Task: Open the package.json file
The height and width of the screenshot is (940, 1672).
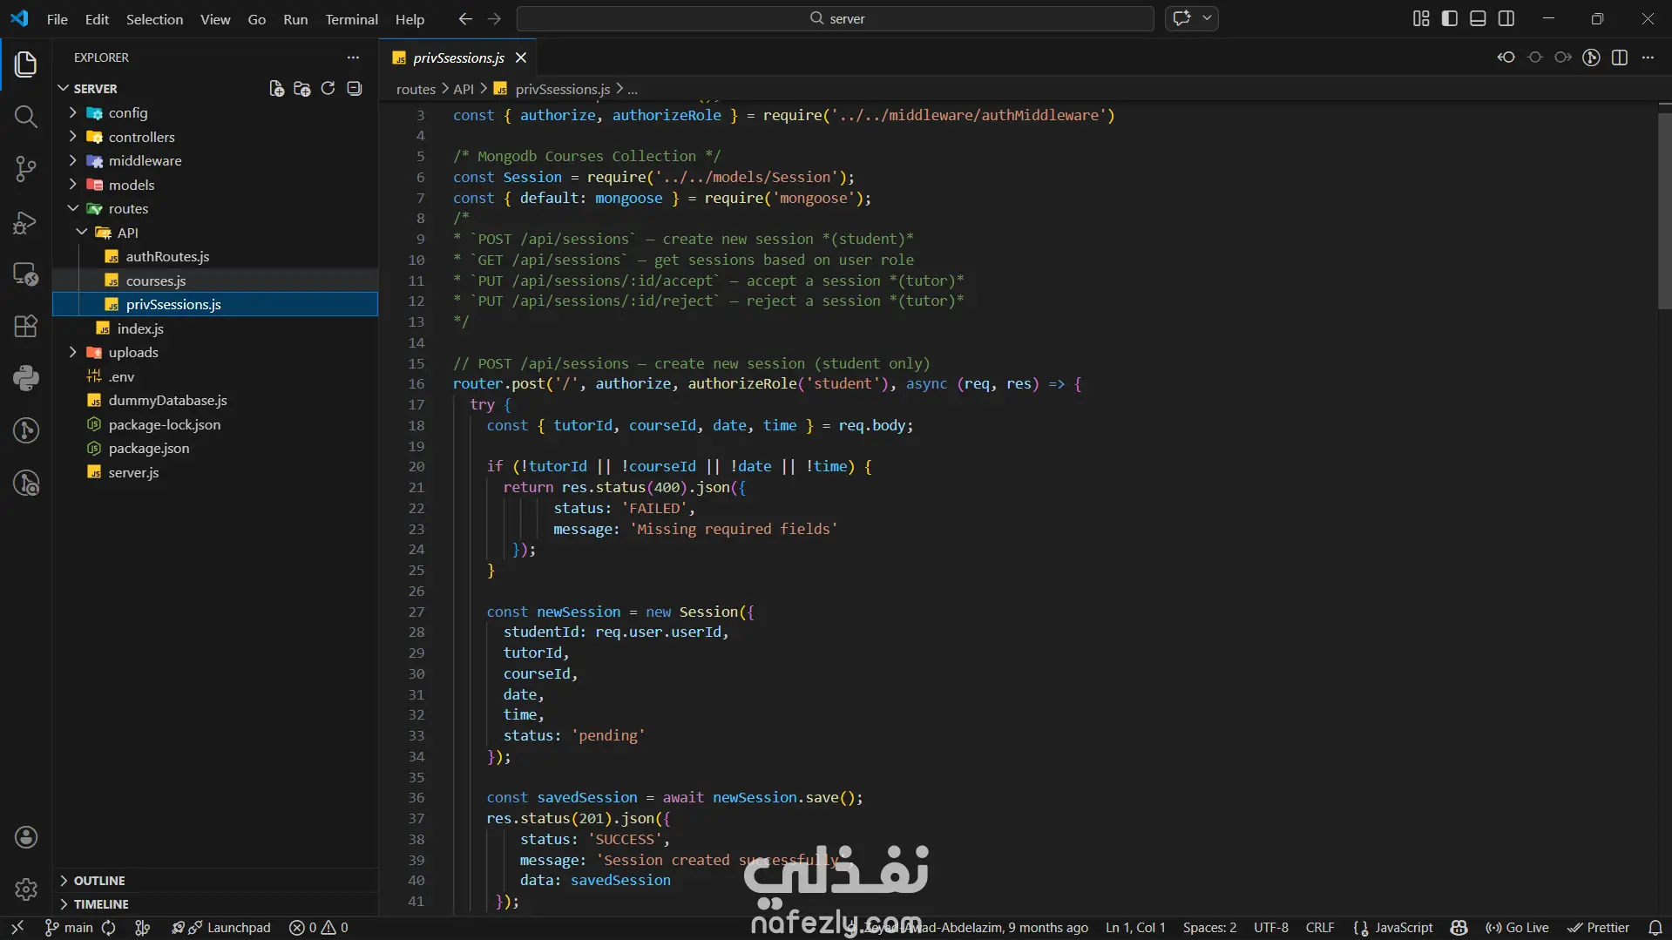Action: pos(215,448)
